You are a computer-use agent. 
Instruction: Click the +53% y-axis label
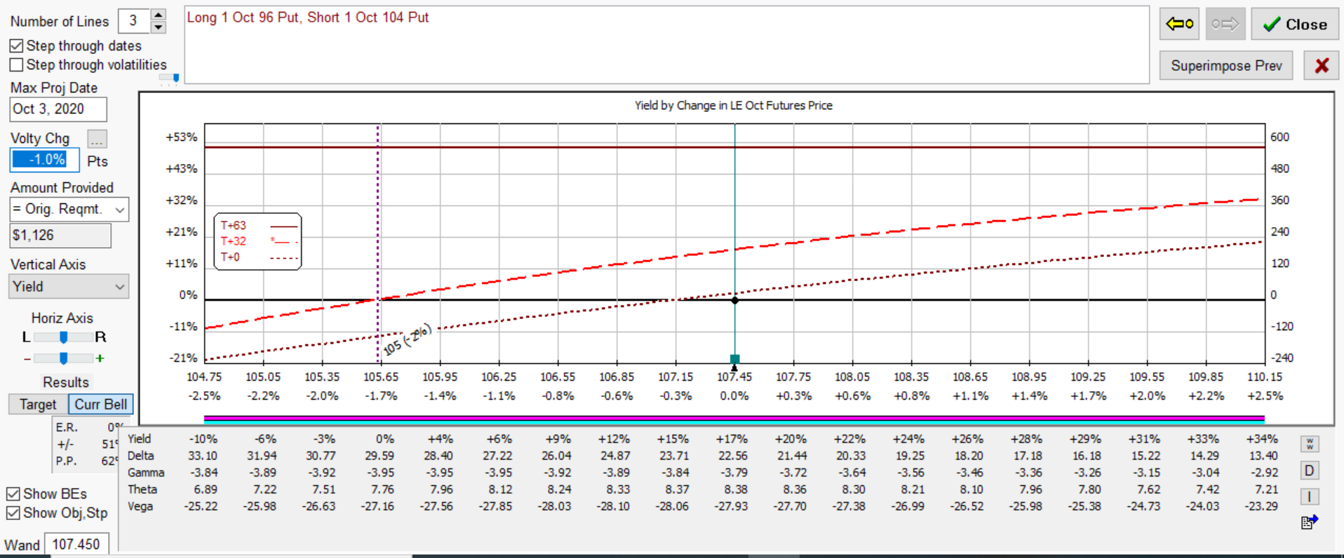tap(181, 137)
